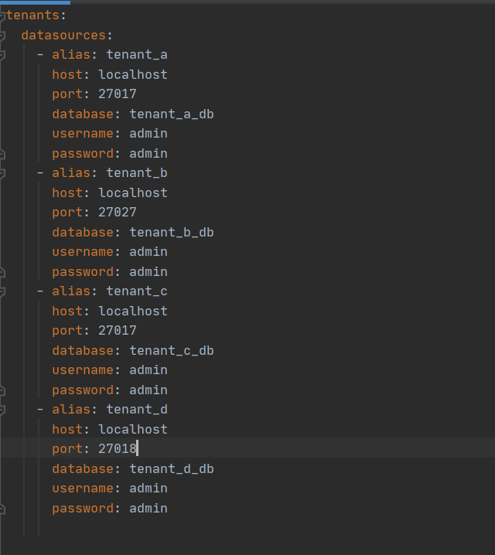Click the tenant_b_db database value
495x555 pixels.
[x=171, y=233]
